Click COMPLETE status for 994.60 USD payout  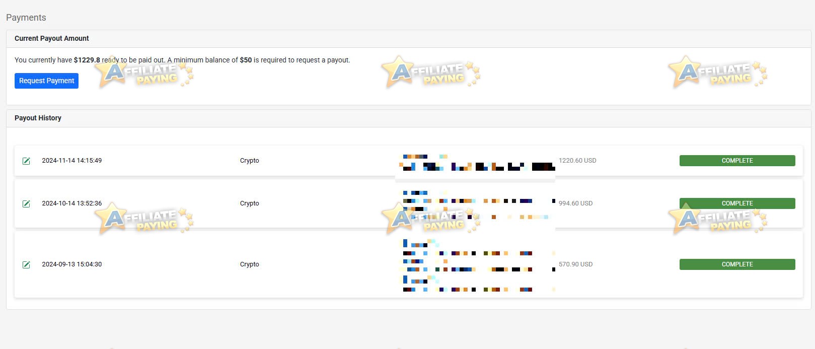pyautogui.click(x=737, y=203)
